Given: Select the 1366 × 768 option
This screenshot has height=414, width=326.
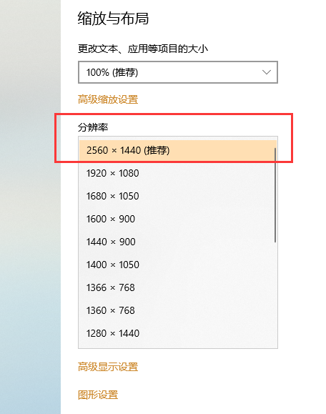Looking at the screenshot, I should (178, 287).
